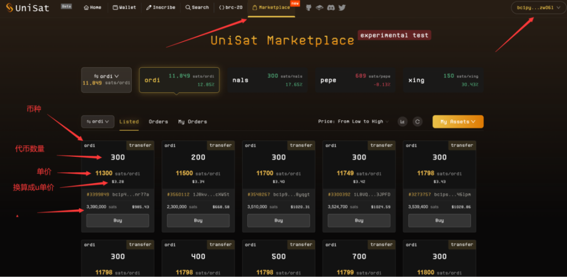Open small ordi filter dropdown beside Listed
Image resolution: width=567 pixels, height=277 pixels.
97,121
